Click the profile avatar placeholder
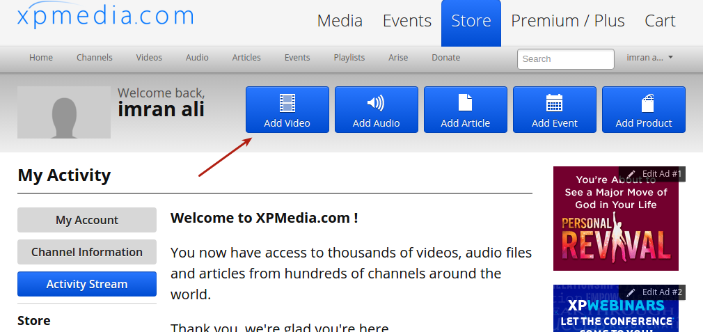 click(x=64, y=113)
